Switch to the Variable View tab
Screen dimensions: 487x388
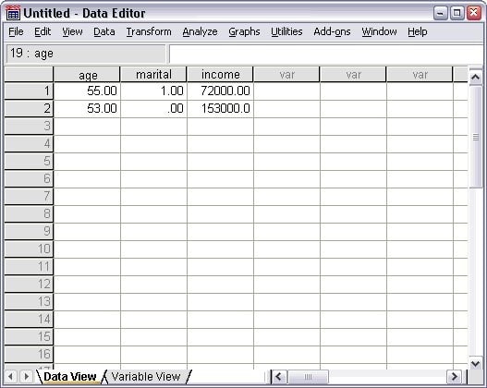pos(146,377)
